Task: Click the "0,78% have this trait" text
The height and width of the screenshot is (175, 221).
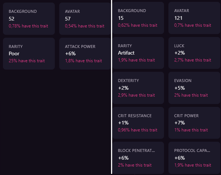Action: 28,26
